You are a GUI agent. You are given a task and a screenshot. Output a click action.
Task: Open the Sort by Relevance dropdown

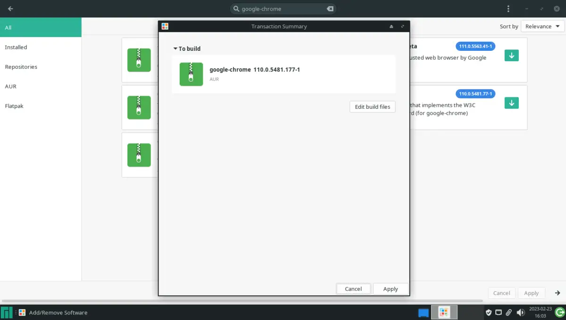pos(542,26)
